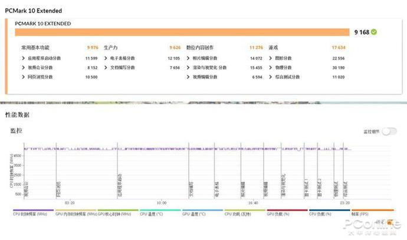The width and height of the screenshot is (407, 240).
Task: Click the value 11 020
Action: click(339, 77)
